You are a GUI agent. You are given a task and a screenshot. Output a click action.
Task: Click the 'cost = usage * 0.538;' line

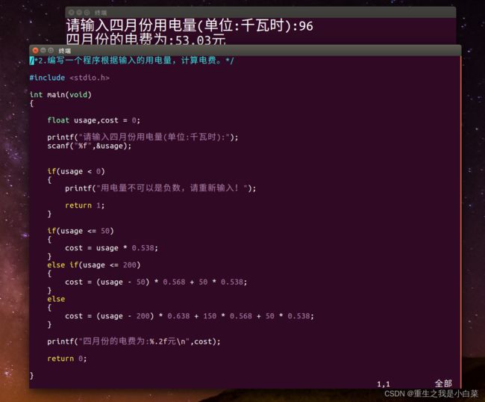pos(111,248)
